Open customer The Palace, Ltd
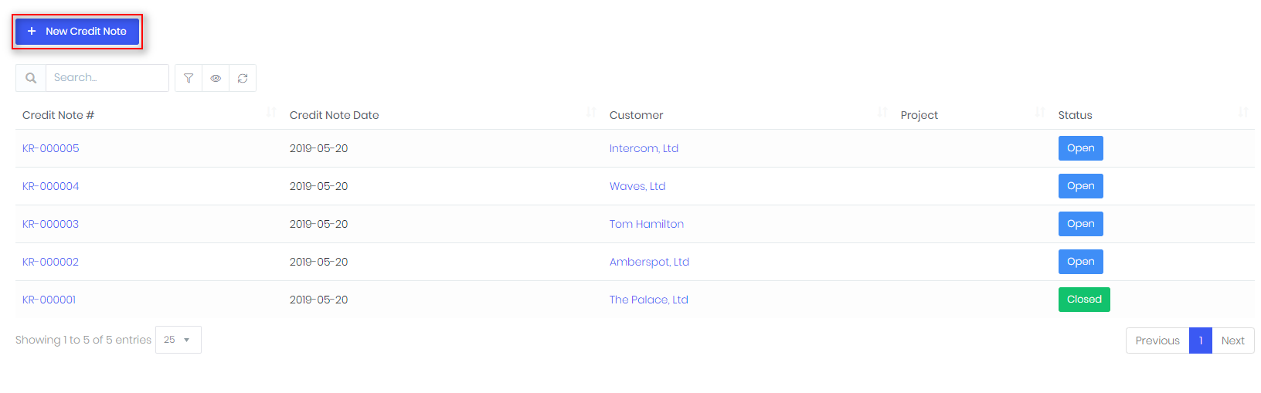 click(x=649, y=300)
